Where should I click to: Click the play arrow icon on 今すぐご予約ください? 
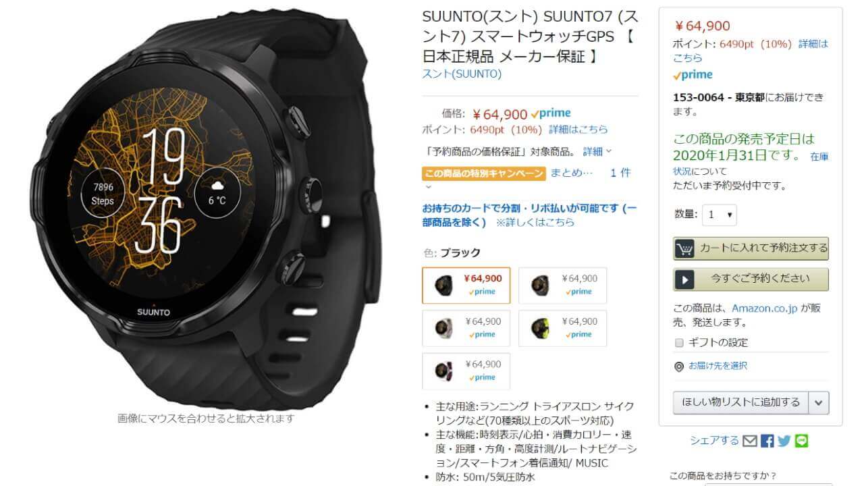684,279
